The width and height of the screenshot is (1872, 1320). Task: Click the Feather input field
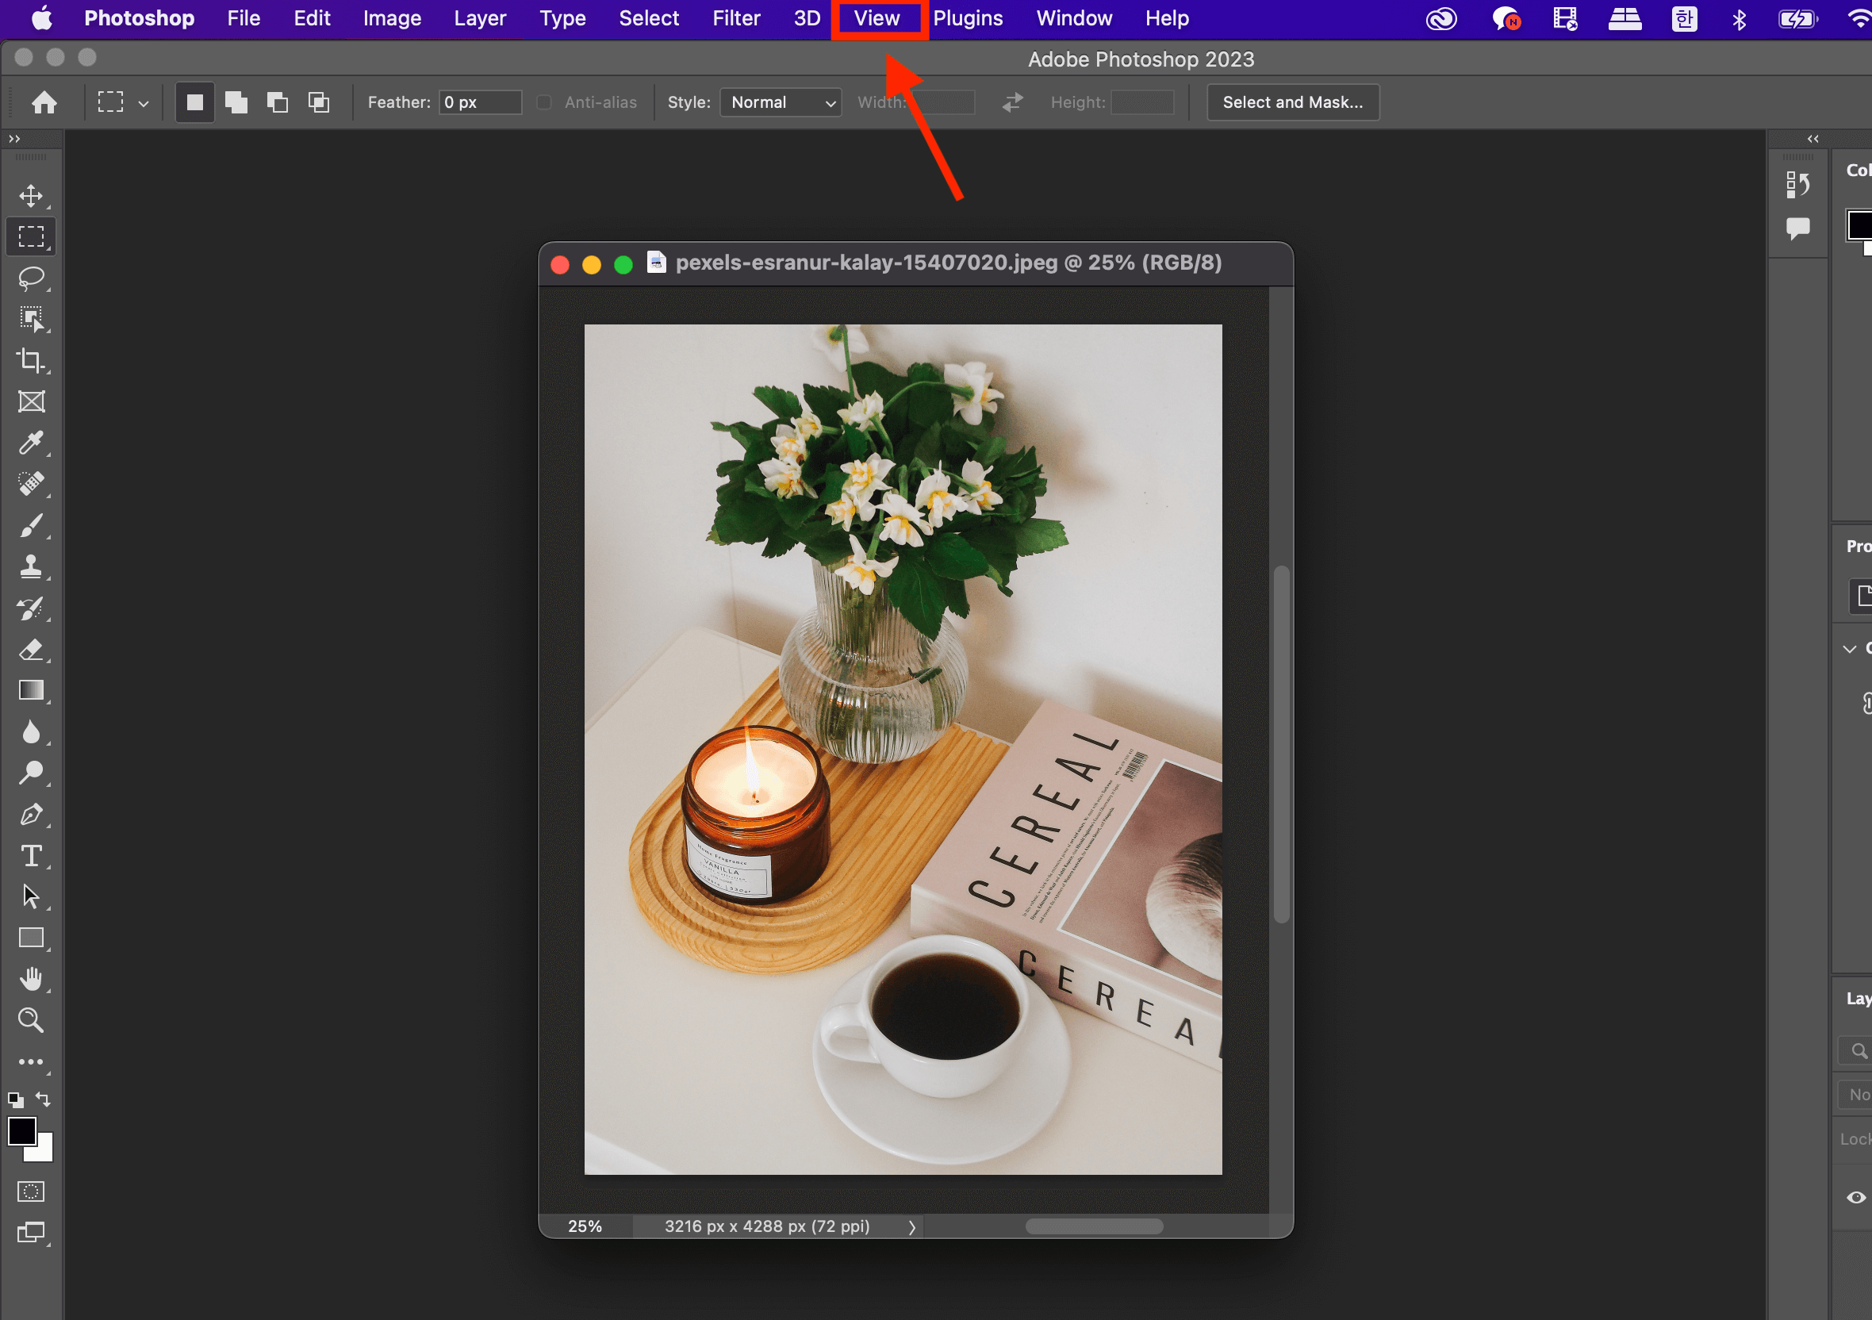click(x=479, y=102)
